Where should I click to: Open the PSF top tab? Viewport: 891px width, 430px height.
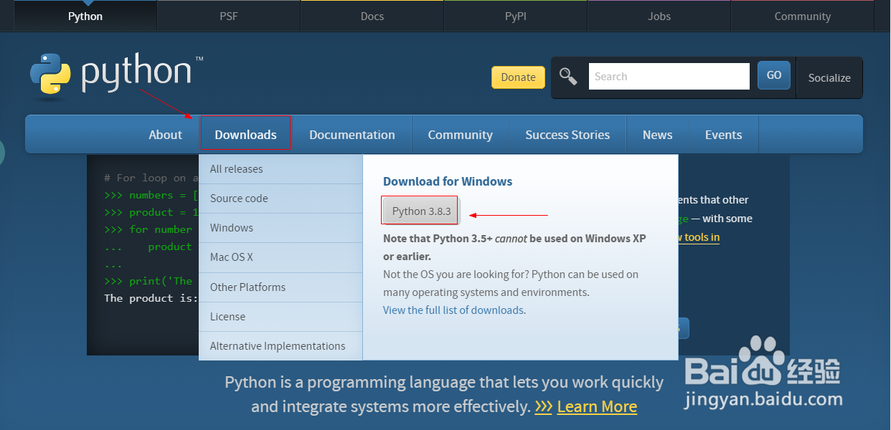229,16
